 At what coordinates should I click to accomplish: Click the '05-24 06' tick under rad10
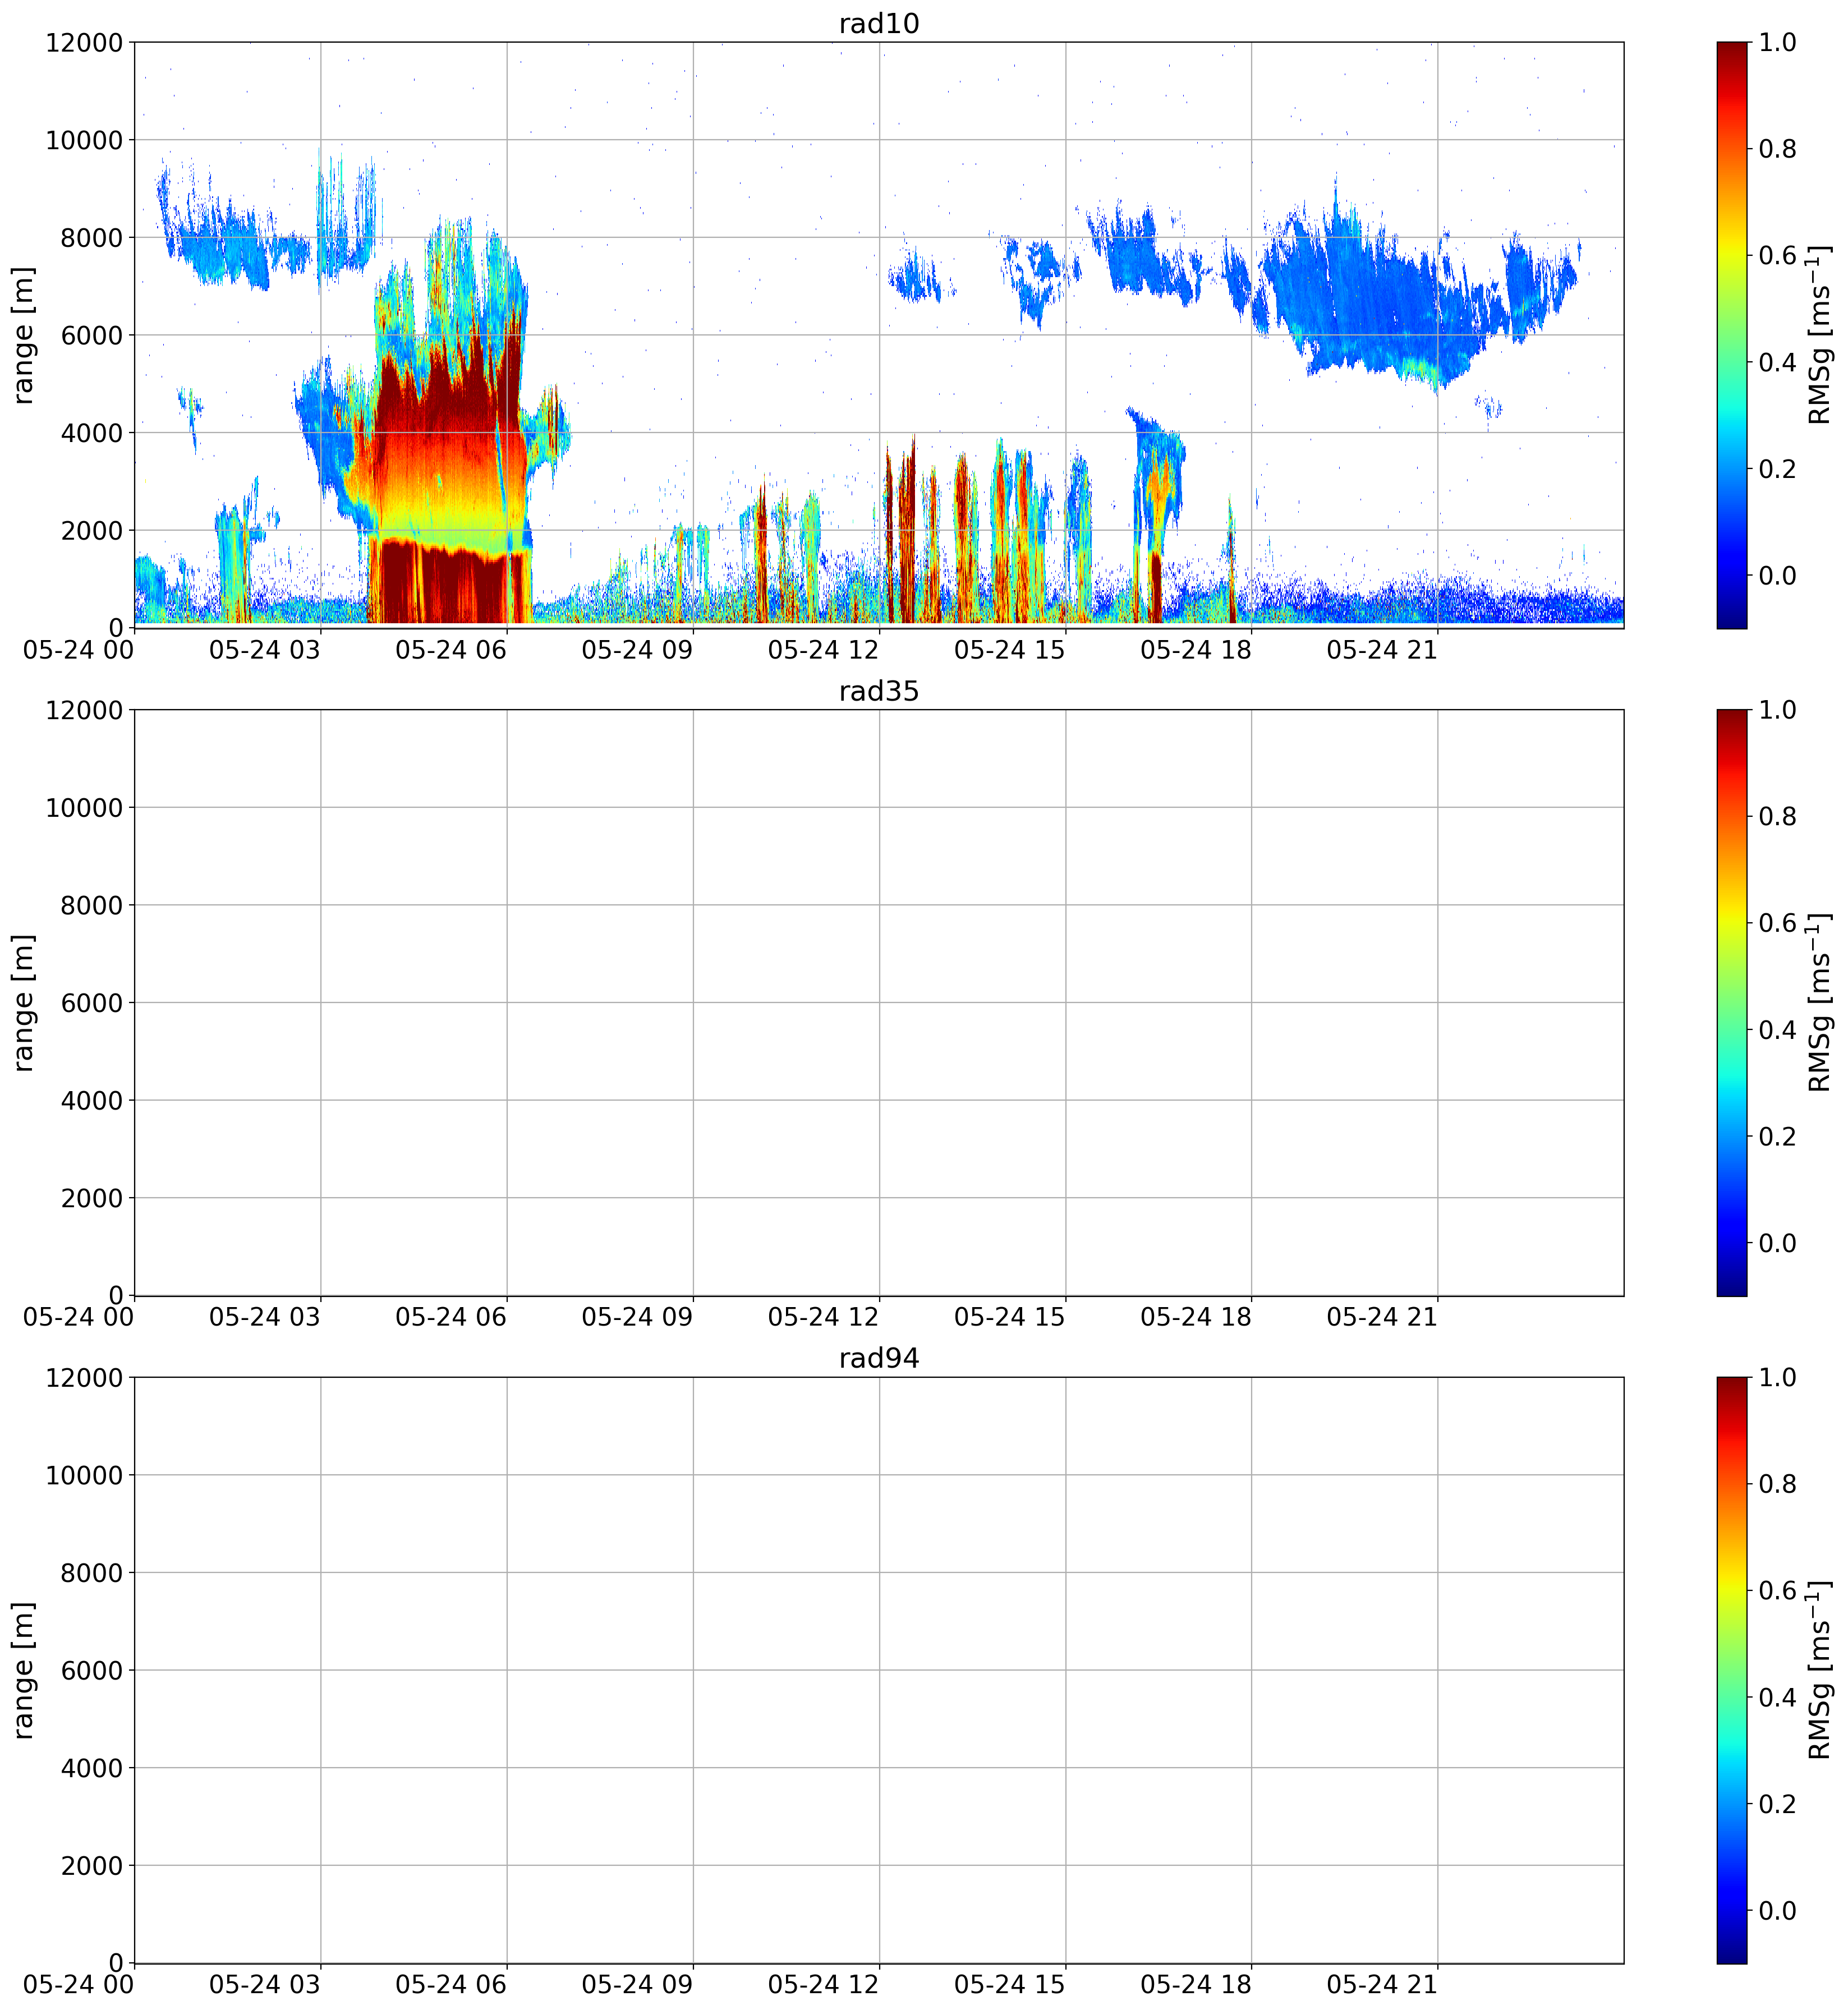(451, 650)
